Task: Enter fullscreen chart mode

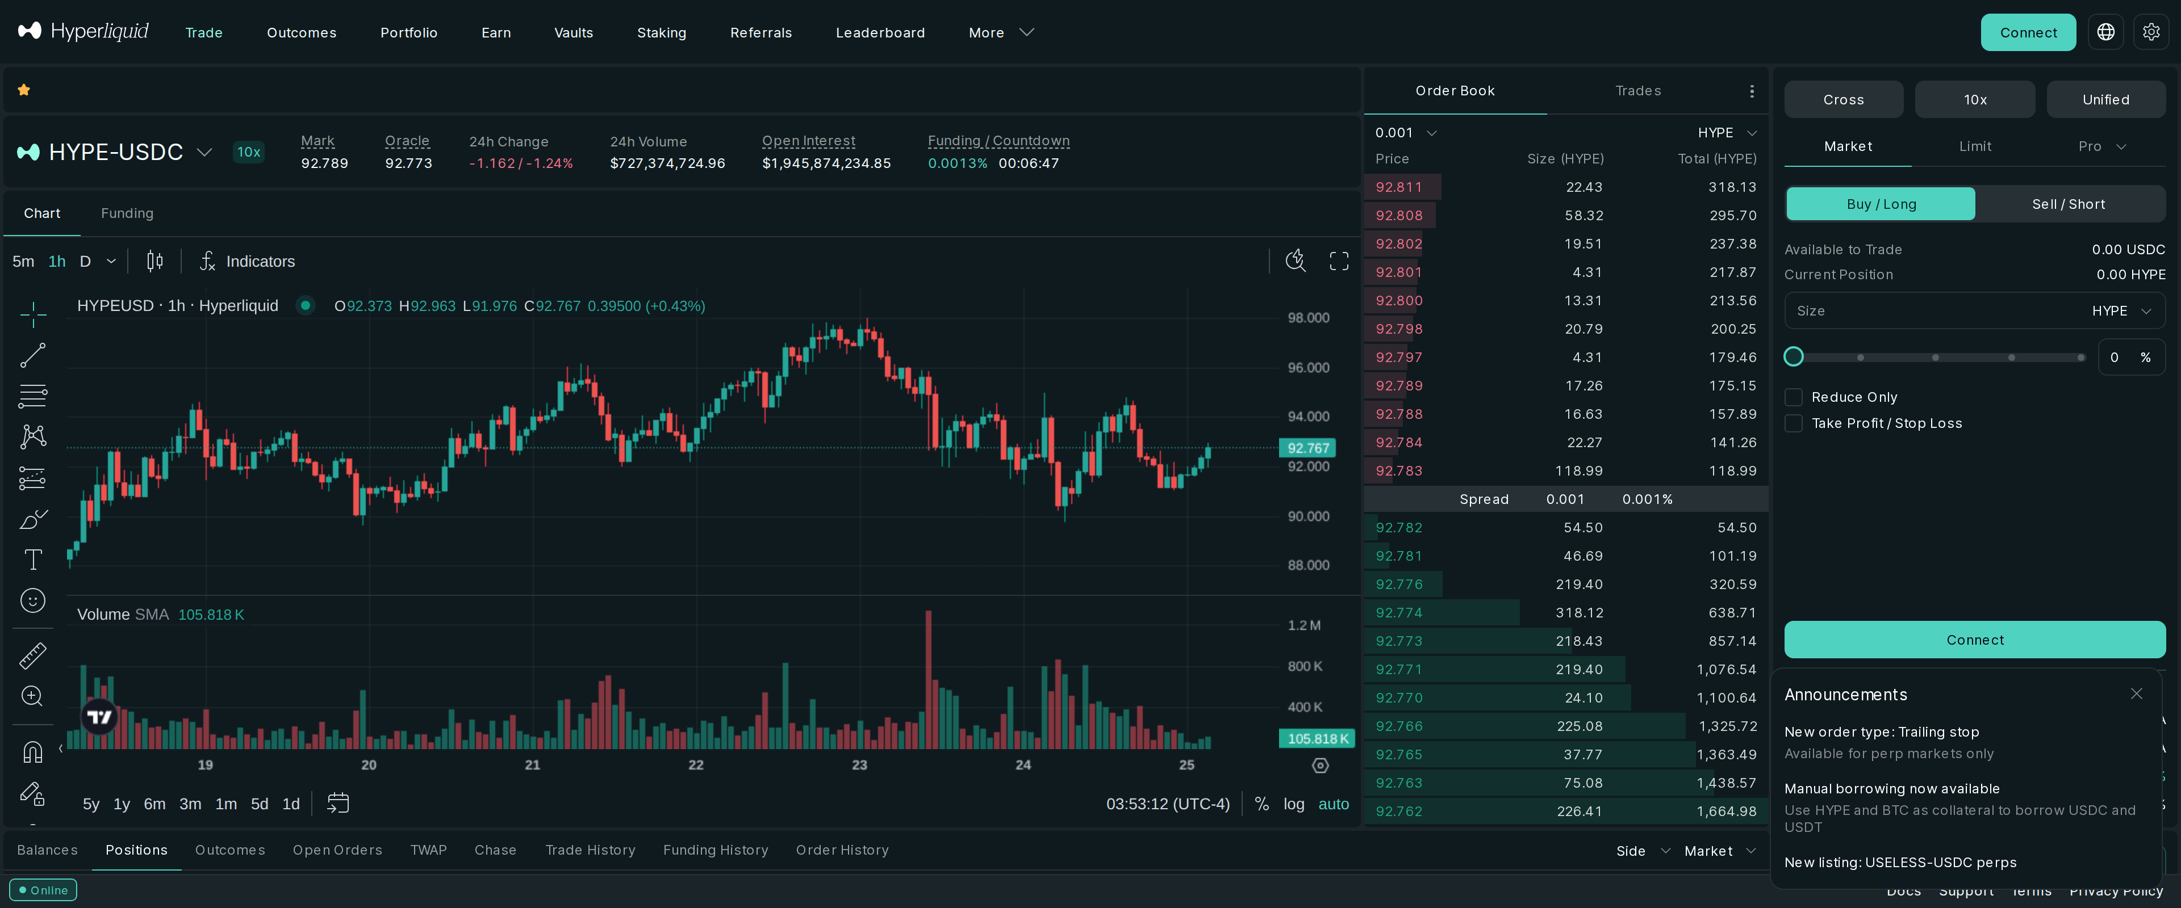Action: 1339,260
